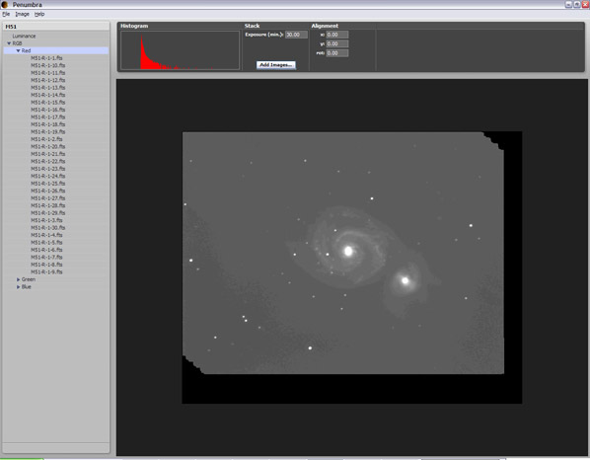Open the File menu

click(6, 14)
